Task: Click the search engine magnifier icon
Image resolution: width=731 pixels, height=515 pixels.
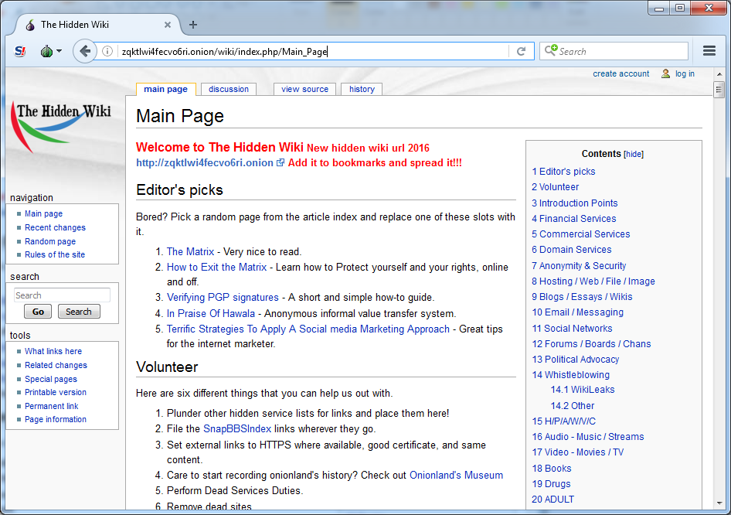Action: 551,50
